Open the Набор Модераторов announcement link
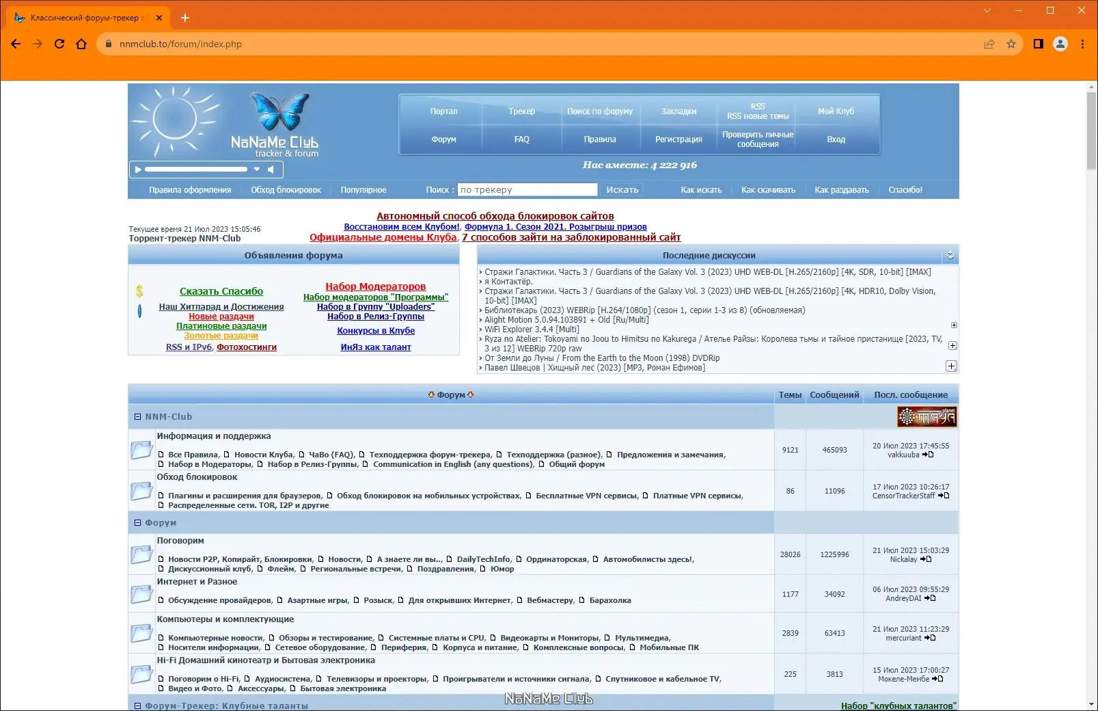 click(376, 286)
